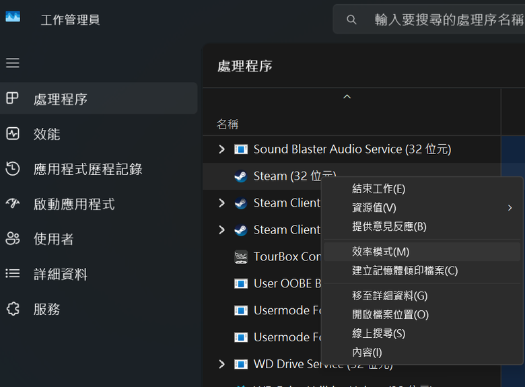Click the sort chevron above 名稱 column
The width and height of the screenshot is (525, 387).
tap(347, 97)
